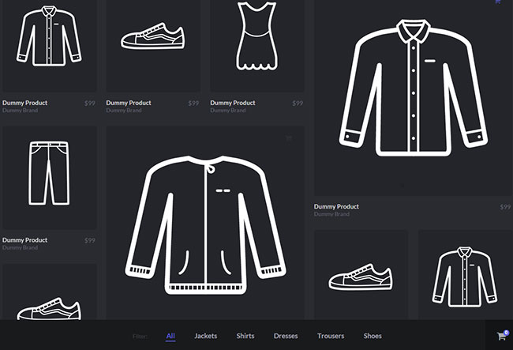Switch filter to Trousers
This screenshot has height=350, width=513.
coord(331,336)
